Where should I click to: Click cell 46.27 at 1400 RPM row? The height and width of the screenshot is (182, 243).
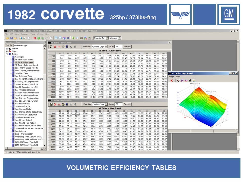[x=139, y=82]
